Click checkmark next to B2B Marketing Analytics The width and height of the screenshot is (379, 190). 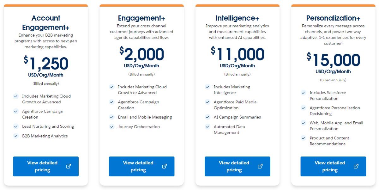point(16,136)
